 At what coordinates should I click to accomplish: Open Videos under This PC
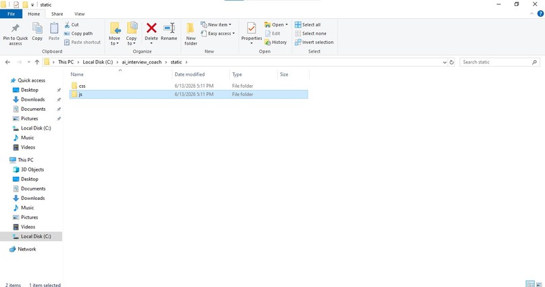point(28,227)
